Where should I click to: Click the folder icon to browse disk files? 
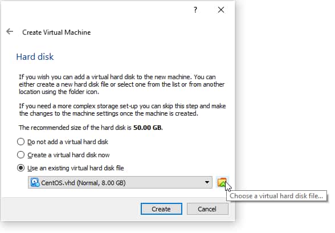222,182
